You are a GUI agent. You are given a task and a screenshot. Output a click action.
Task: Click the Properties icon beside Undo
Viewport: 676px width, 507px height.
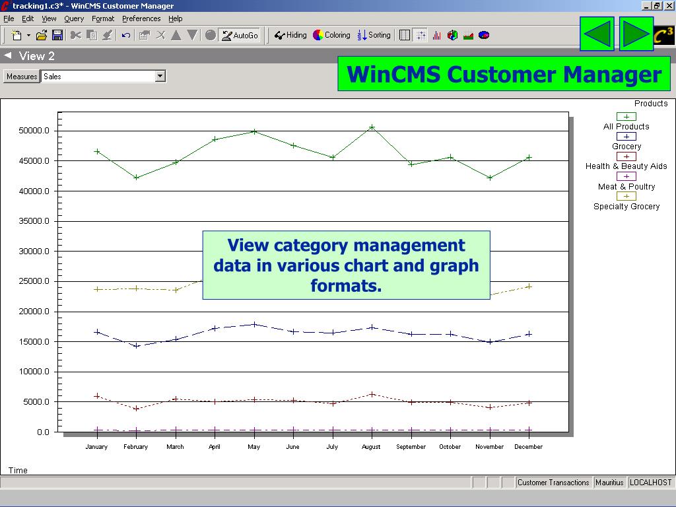(144, 36)
